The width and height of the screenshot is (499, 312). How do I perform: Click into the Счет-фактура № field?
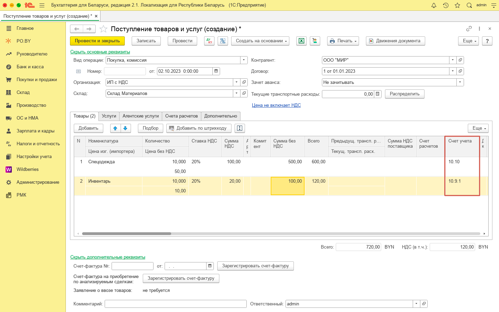coord(132,266)
